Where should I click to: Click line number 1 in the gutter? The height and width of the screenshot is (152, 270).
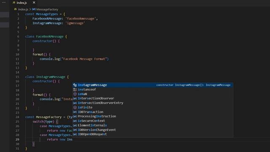[18, 14]
